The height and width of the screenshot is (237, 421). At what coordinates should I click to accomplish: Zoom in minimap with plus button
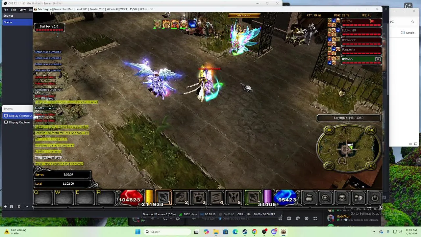[x=371, y=166]
